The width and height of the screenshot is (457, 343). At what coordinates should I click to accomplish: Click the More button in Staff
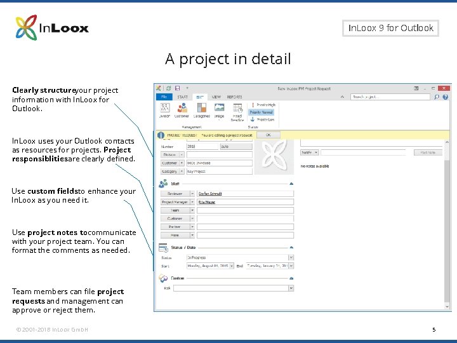[175, 235]
